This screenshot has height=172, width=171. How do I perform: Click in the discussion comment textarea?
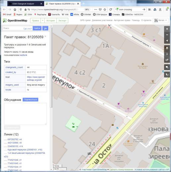pos(26,114)
